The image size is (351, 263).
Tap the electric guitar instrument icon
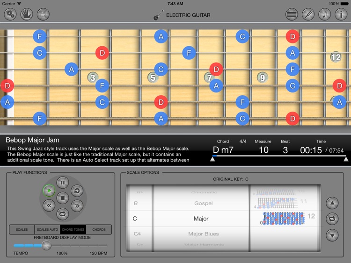(x=159, y=15)
